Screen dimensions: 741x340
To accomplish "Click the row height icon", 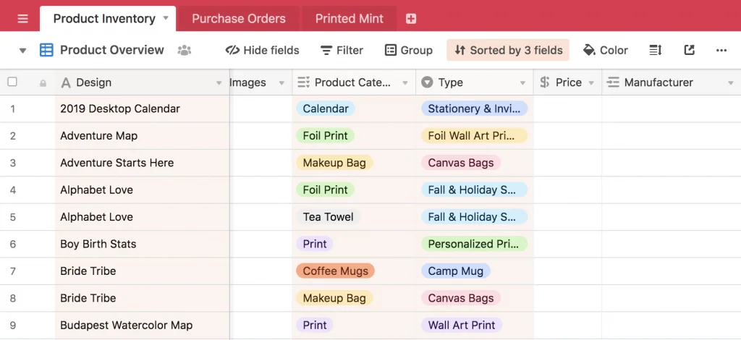I will coord(655,50).
